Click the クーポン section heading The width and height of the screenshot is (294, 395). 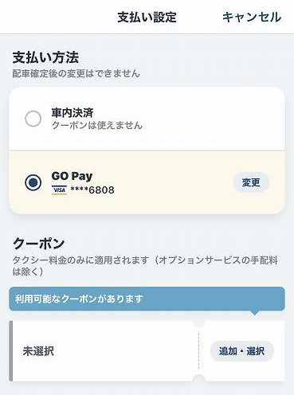[x=38, y=244]
